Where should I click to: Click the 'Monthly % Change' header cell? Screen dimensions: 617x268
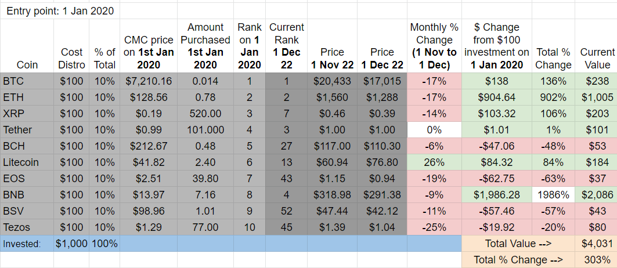(434, 46)
